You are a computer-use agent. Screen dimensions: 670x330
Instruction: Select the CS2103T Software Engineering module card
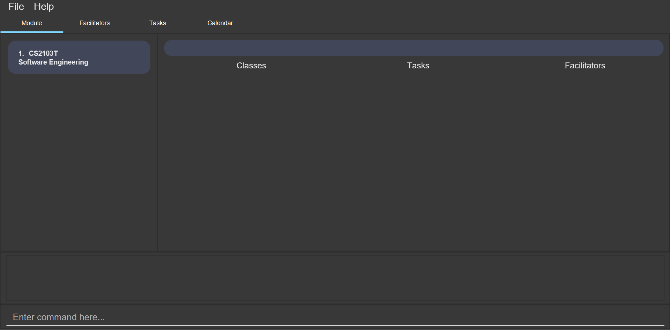pyautogui.click(x=79, y=57)
